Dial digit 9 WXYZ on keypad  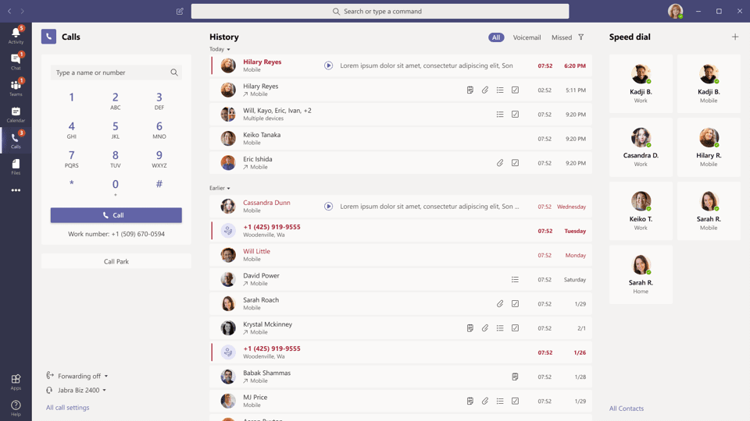[159, 158]
